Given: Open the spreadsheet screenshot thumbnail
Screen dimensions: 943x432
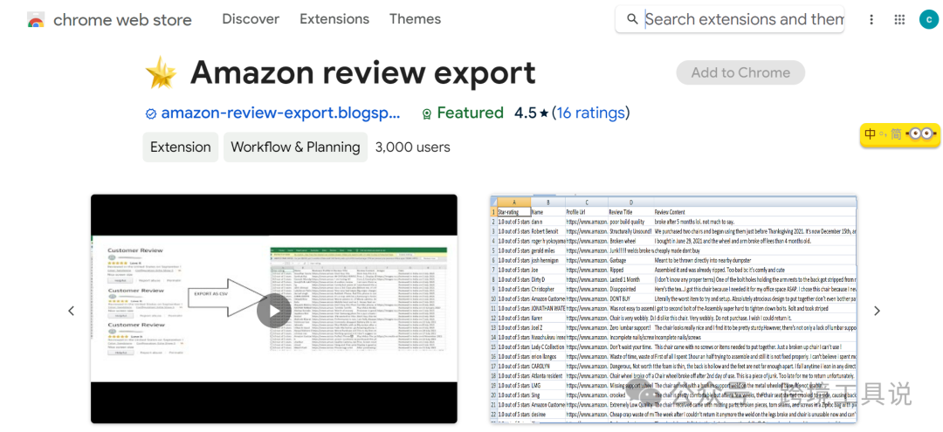Looking at the screenshot, I should (x=673, y=310).
